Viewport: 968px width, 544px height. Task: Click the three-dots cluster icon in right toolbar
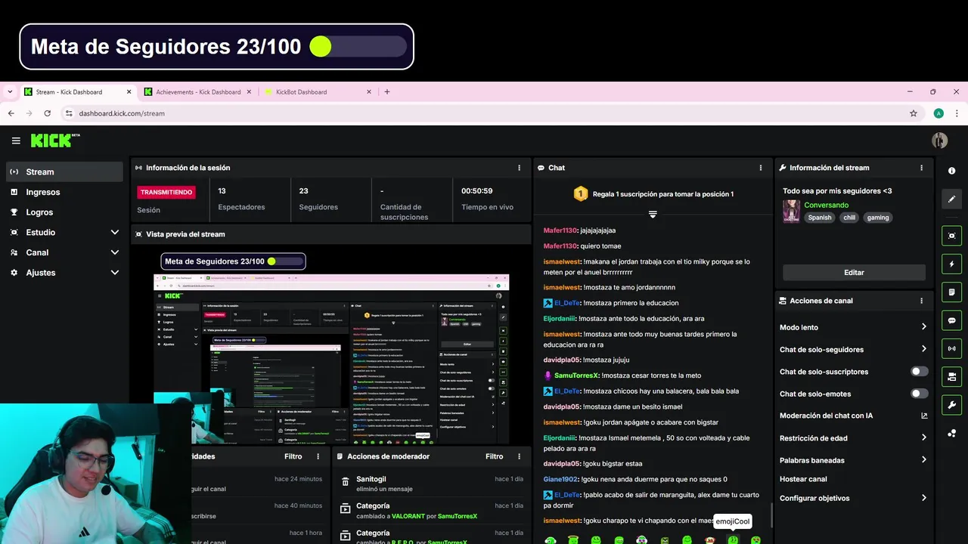tap(951, 433)
